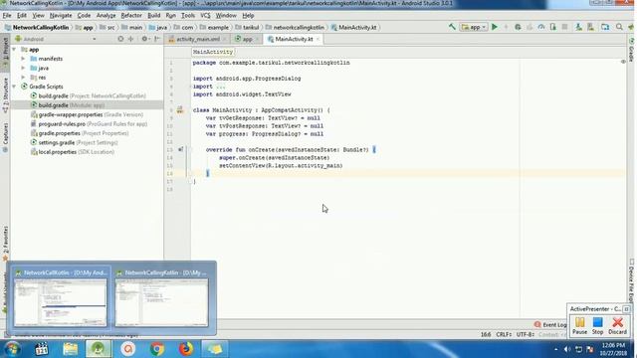Click CRLF line separator in status bar

point(504,334)
